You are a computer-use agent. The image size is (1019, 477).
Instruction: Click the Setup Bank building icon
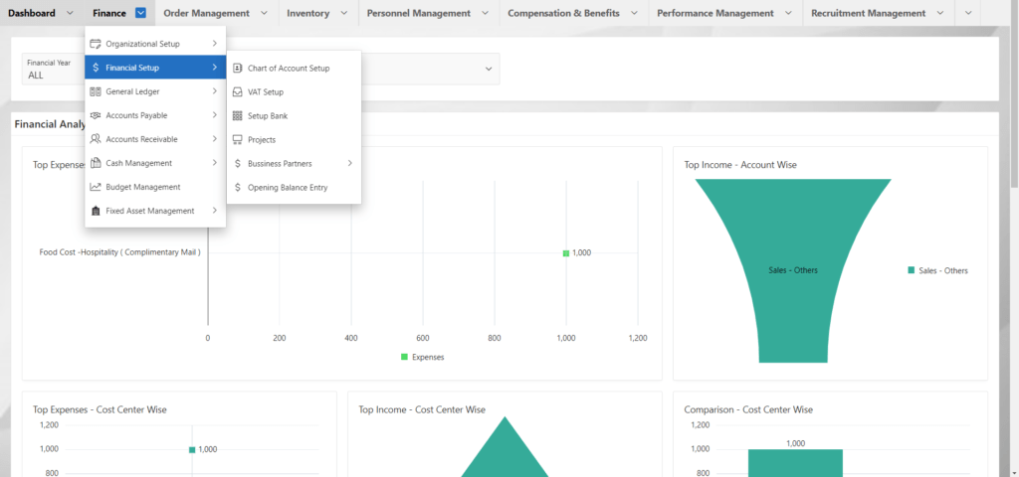coord(238,116)
